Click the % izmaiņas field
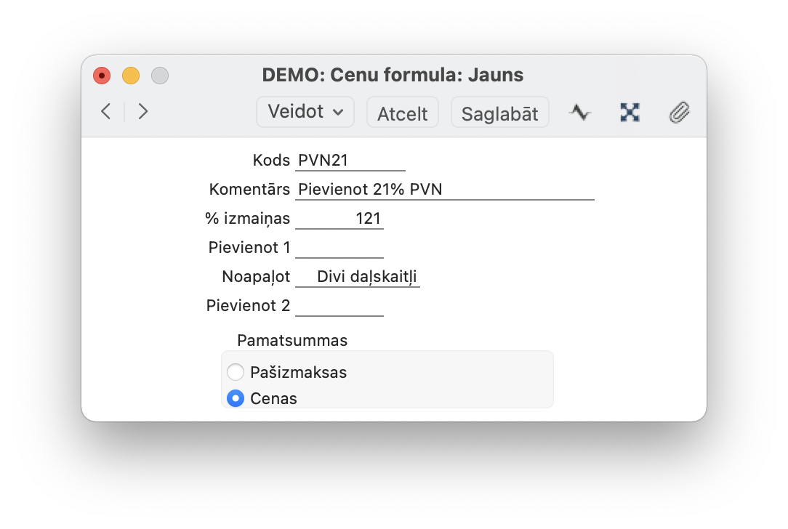Viewport: 788px width, 529px height. [x=339, y=219]
